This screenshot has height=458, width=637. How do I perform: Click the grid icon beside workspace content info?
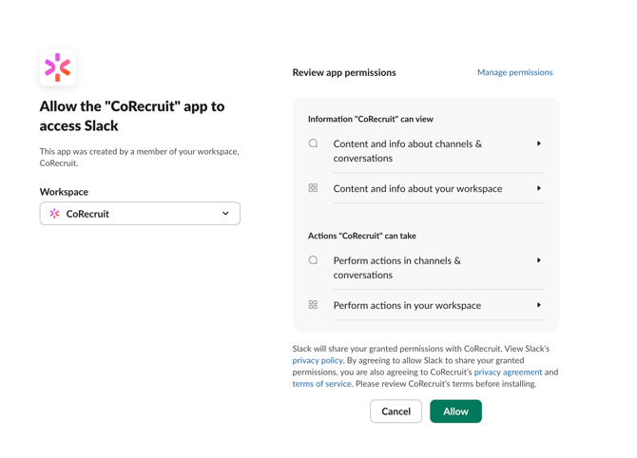pos(313,188)
